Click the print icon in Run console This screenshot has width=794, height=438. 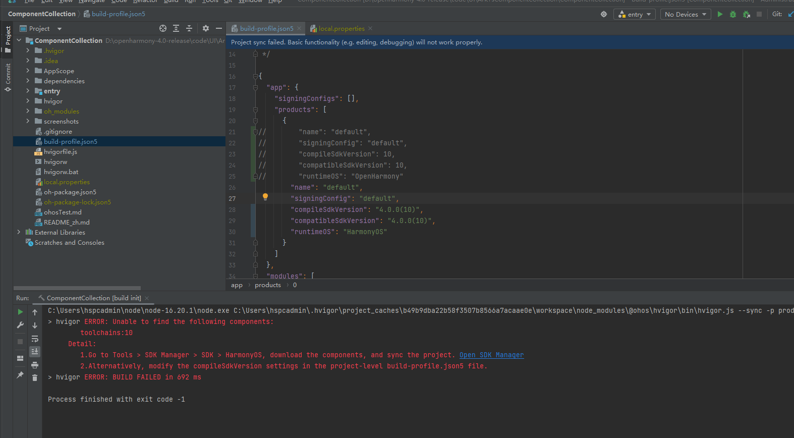(35, 365)
